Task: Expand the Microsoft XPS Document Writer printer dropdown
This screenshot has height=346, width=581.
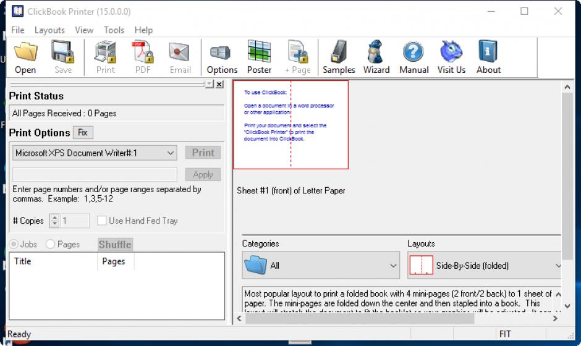Action: 170,153
